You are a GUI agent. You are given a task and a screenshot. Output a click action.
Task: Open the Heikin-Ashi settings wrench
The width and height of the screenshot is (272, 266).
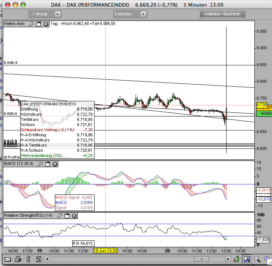click(x=32, y=24)
